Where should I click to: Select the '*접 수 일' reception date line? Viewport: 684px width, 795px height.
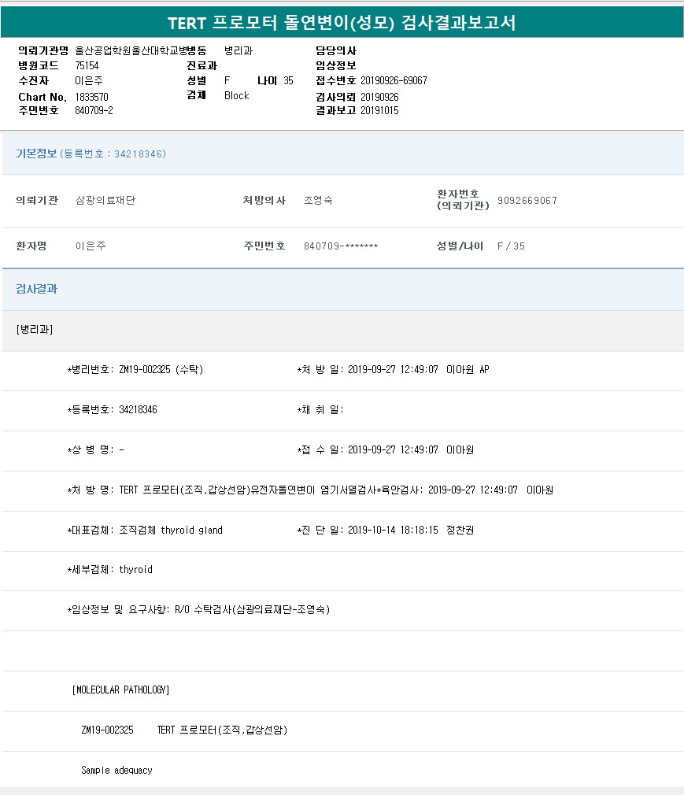tap(386, 449)
